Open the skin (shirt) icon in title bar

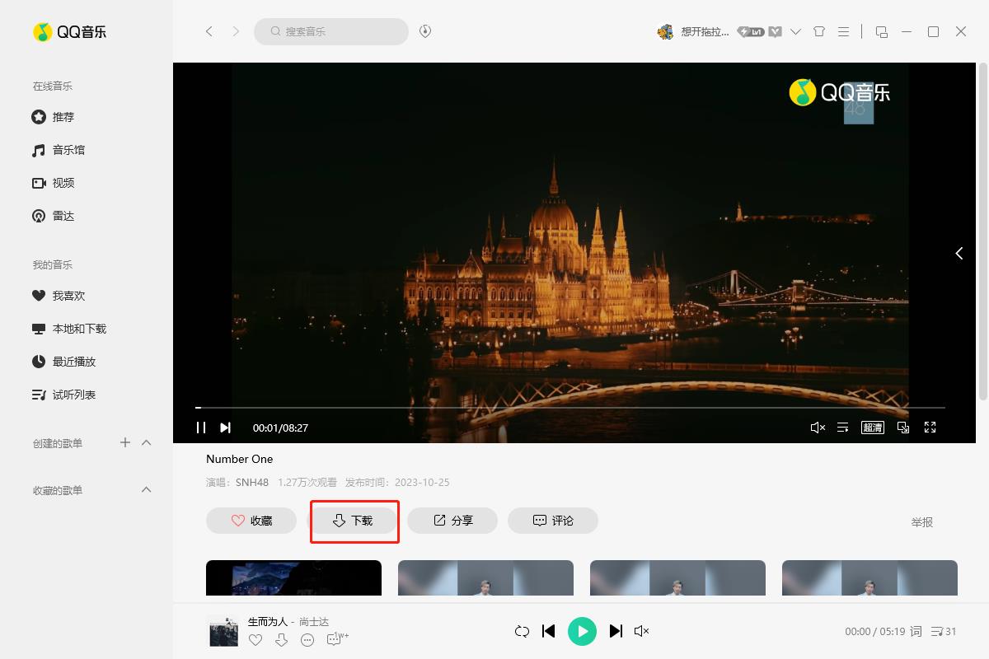click(x=818, y=31)
